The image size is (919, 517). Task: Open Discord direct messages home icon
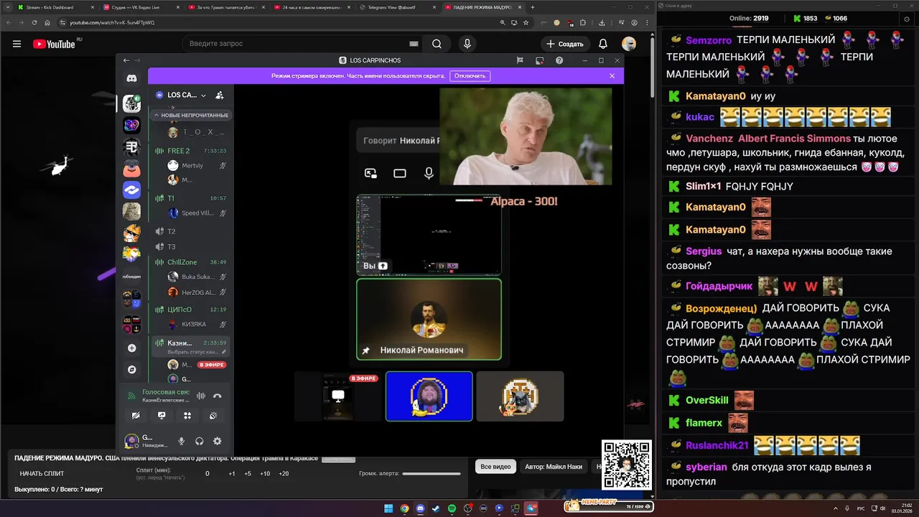(x=131, y=78)
